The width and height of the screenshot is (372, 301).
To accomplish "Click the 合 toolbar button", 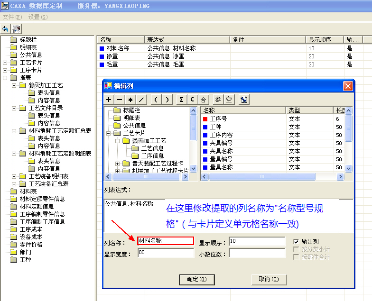I will click(203, 100).
